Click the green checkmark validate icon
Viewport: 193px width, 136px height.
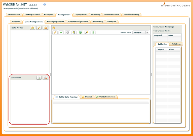pos(61,33)
